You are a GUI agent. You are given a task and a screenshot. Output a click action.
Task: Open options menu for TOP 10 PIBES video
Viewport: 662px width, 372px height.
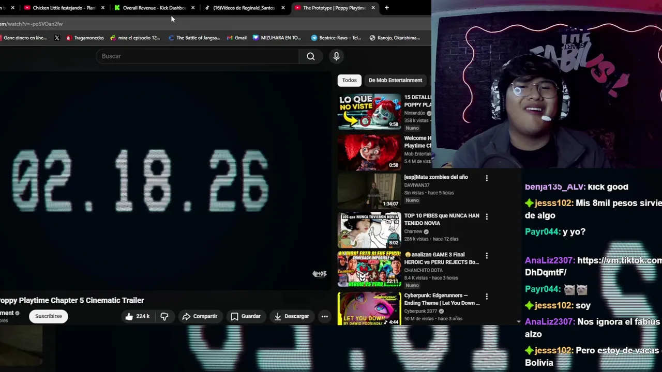[x=487, y=216]
